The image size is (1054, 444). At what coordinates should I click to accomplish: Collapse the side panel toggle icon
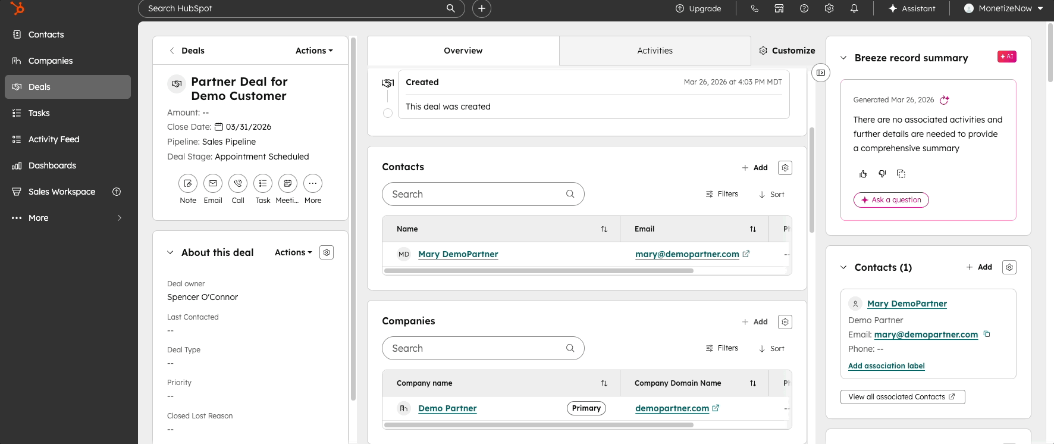821,73
